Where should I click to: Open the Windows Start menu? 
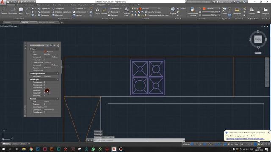3,149
